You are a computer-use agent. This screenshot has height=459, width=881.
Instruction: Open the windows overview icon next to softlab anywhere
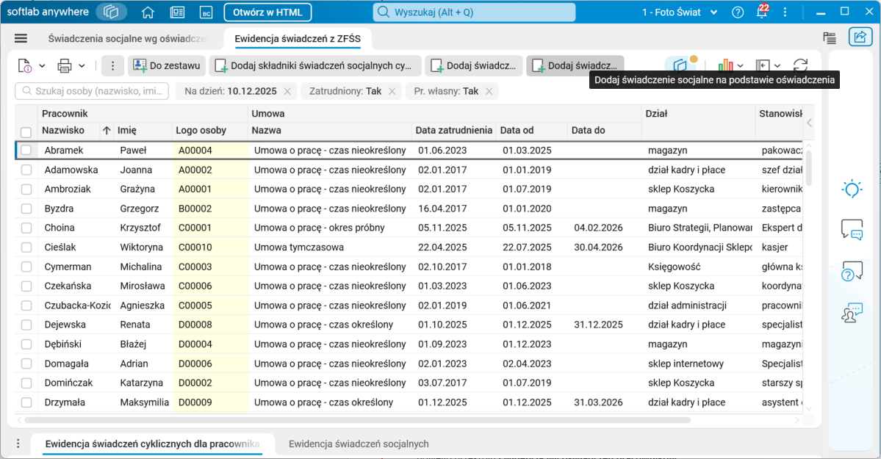coord(111,12)
